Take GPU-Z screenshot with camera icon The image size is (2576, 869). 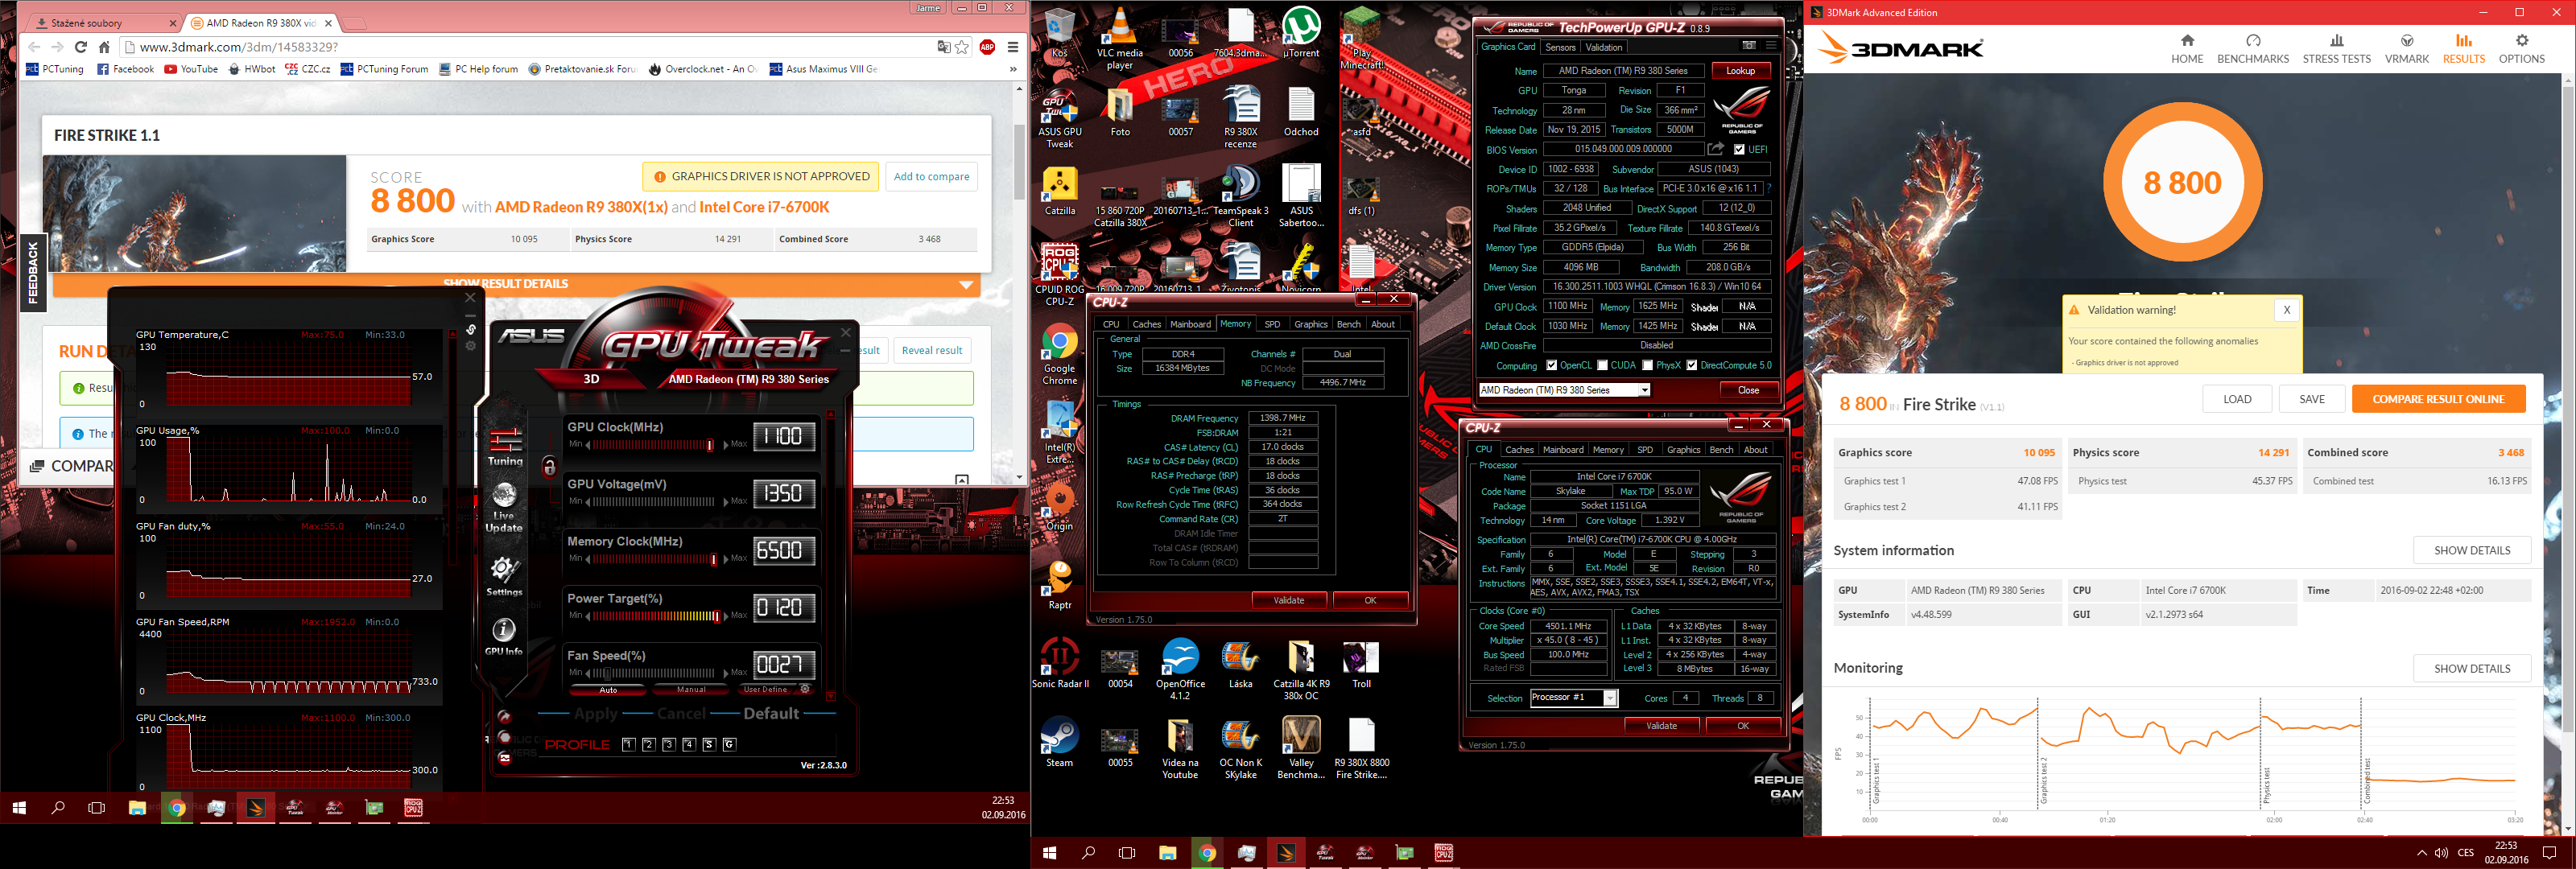tap(1748, 46)
